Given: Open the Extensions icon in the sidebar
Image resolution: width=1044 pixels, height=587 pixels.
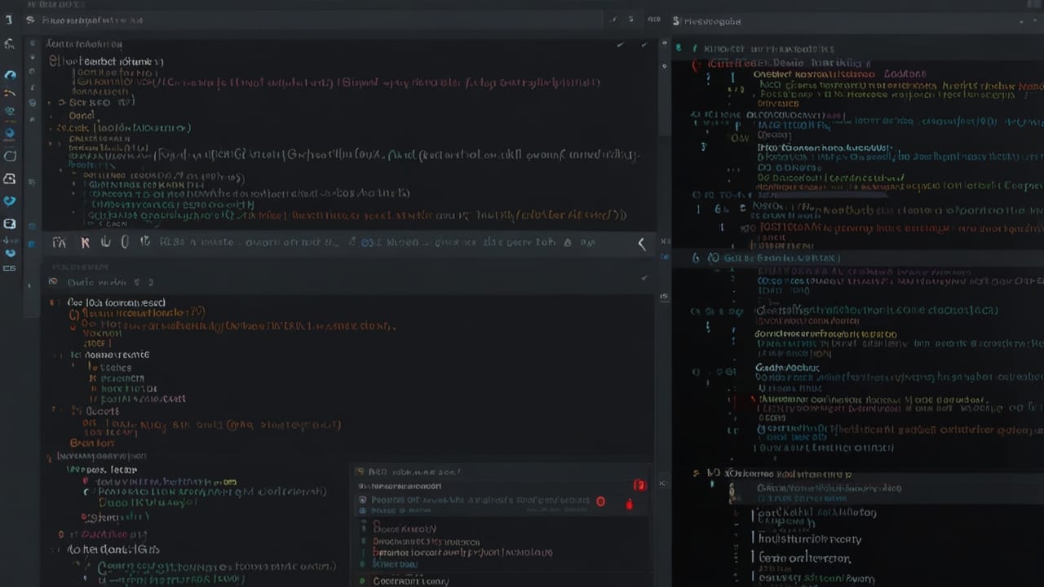Looking at the screenshot, I should 10,155.
